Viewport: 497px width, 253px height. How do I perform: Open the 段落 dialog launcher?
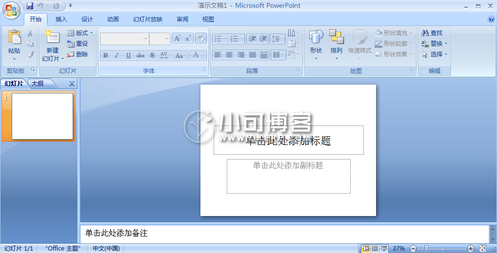click(x=298, y=70)
